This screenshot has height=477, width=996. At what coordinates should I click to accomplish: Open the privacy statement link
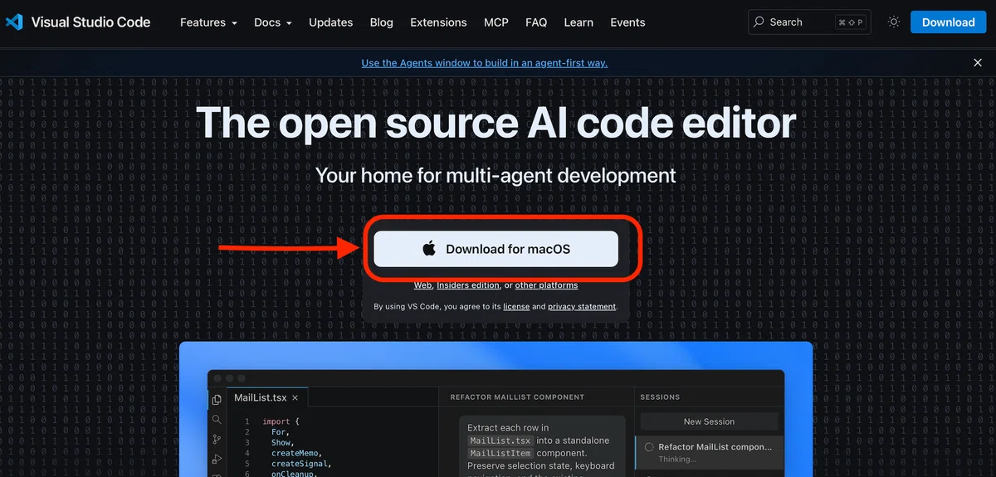582,307
